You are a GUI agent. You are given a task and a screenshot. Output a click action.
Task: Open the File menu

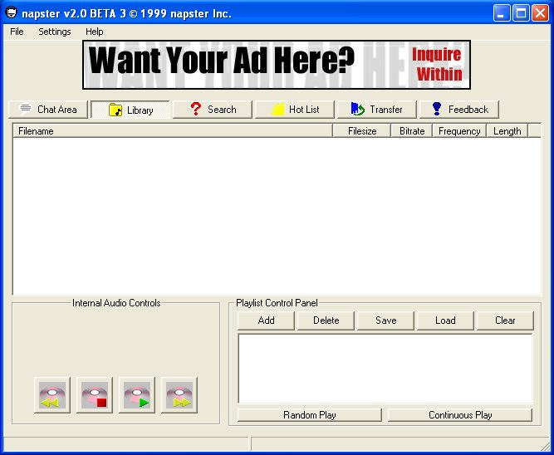[17, 32]
